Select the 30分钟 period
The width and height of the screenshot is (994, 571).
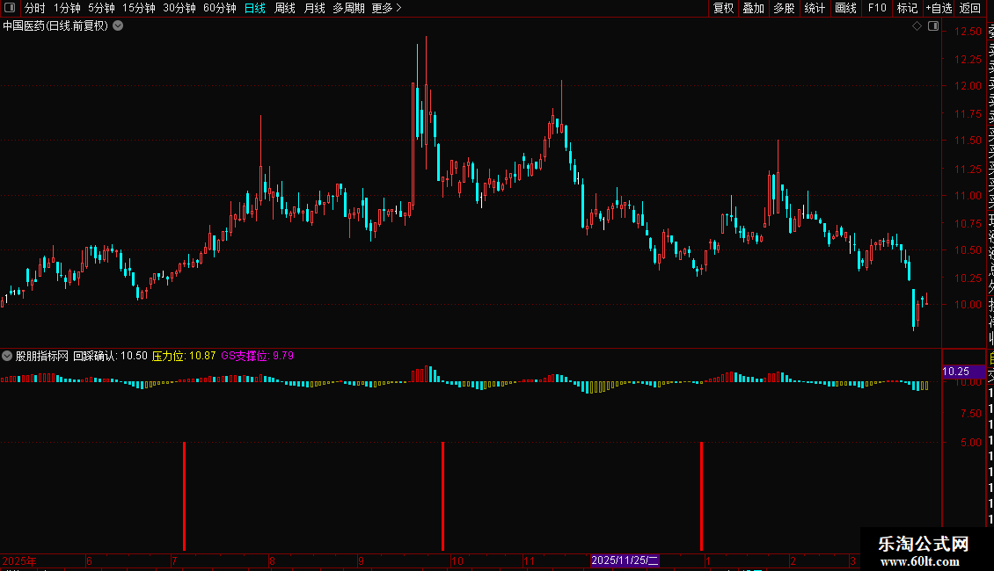click(x=179, y=8)
